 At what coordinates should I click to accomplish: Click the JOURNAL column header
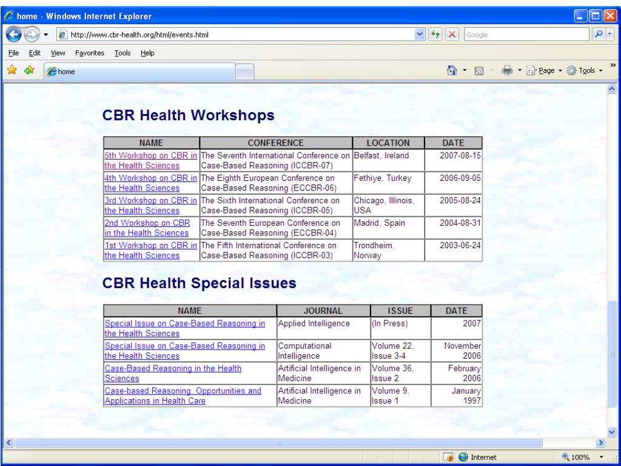point(323,311)
